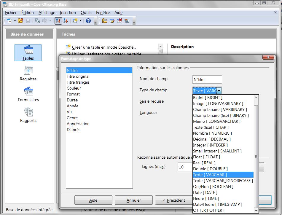Viewport: 282px width, 215px height.
Task: Expand the standard toolbar overflow arrow
Action: pos(95,22)
